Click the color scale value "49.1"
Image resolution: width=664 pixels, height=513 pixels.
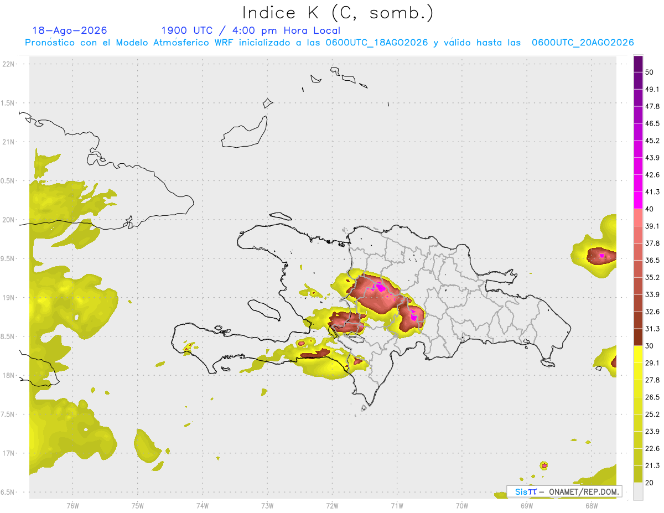(652, 89)
